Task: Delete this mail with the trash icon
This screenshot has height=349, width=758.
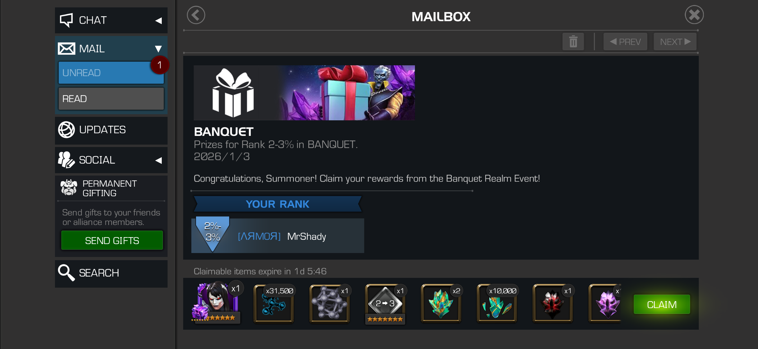Action: 573,42
